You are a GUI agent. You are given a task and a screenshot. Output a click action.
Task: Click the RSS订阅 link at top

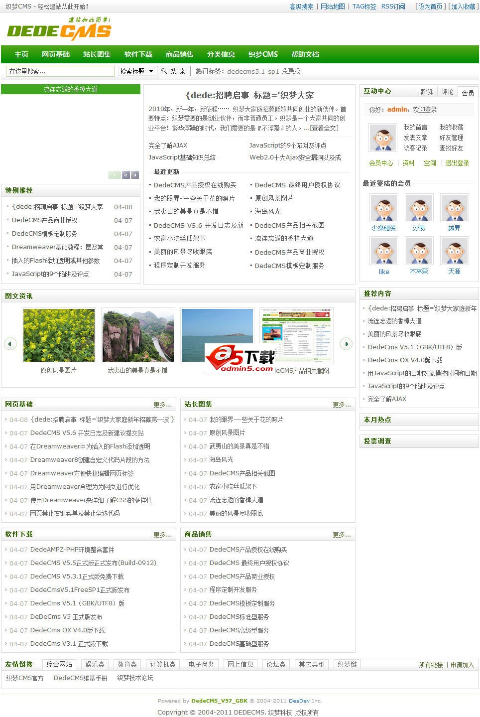[393, 6]
